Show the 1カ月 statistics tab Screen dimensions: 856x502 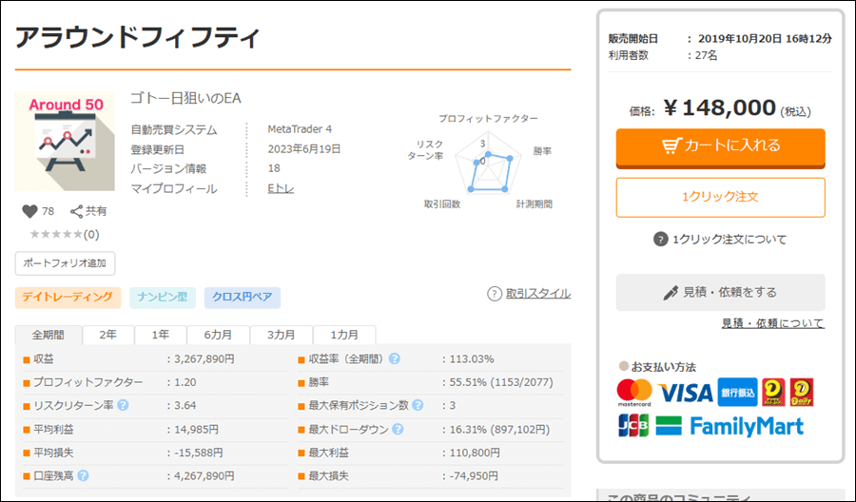(x=344, y=336)
